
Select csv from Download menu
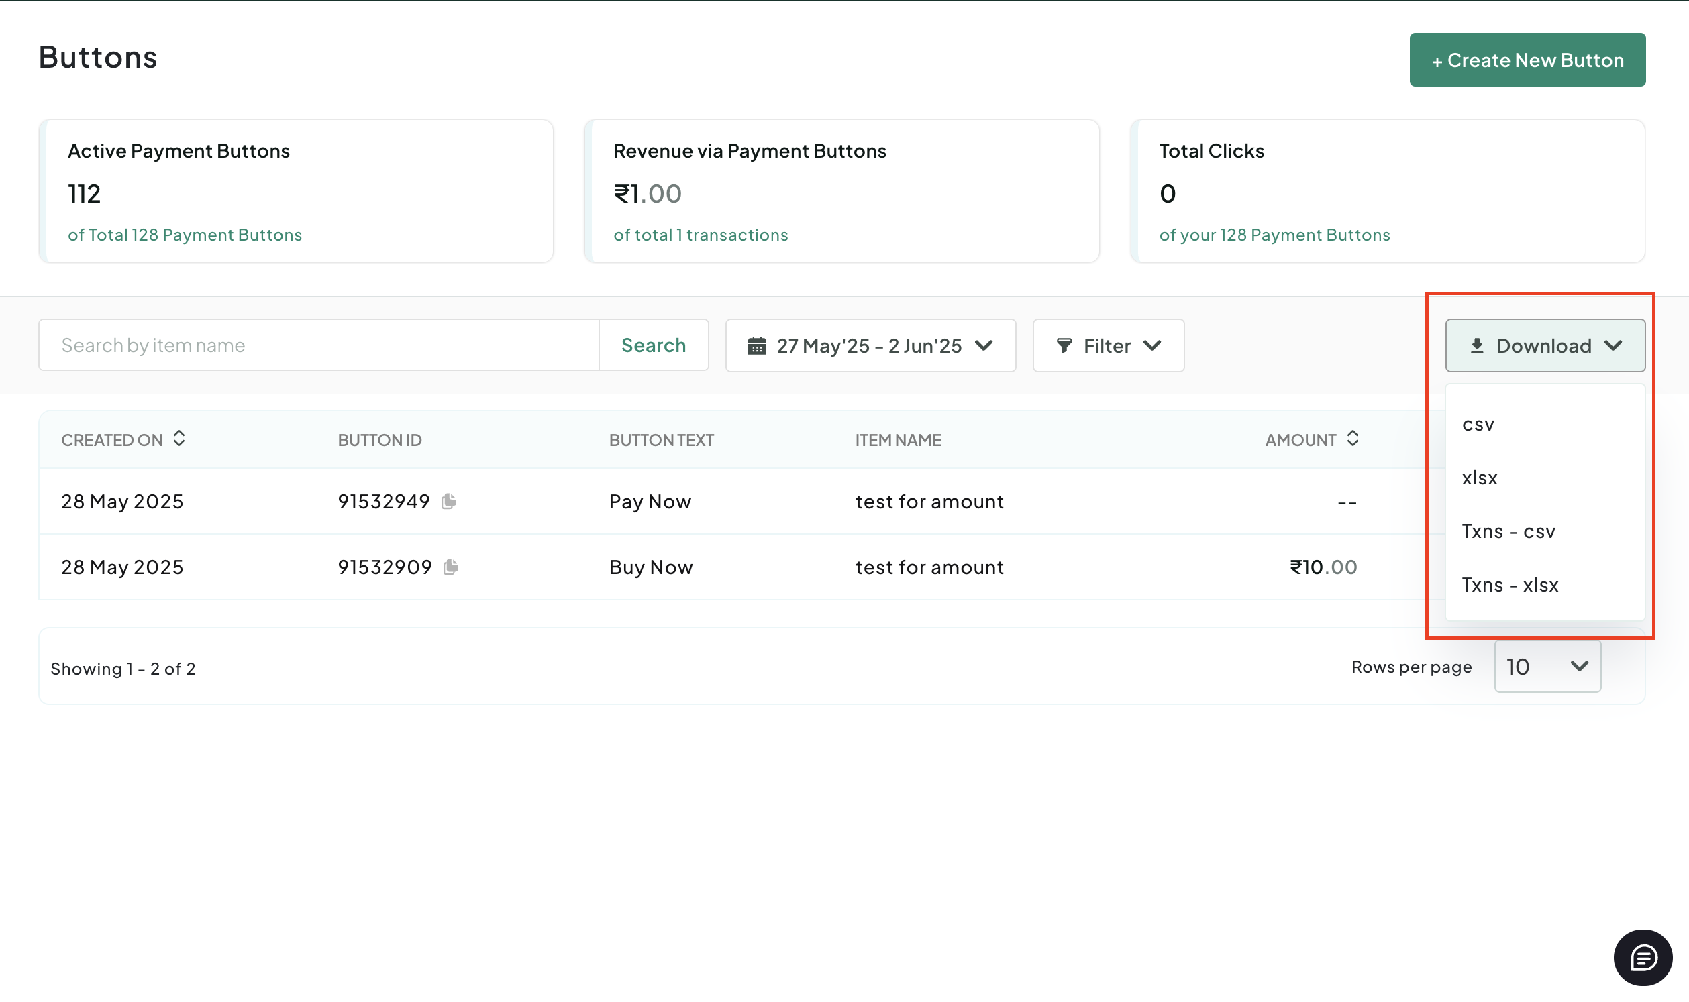[x=1478, y=425]
